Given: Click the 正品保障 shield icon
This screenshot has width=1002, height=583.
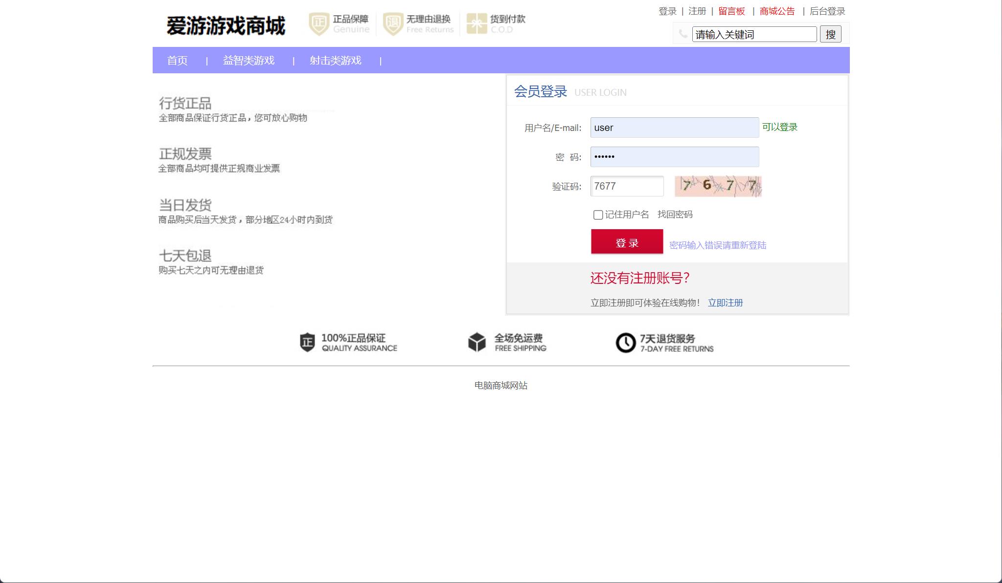Looking at the screenshot, I should pyautogui.click(x=318, y=22).
